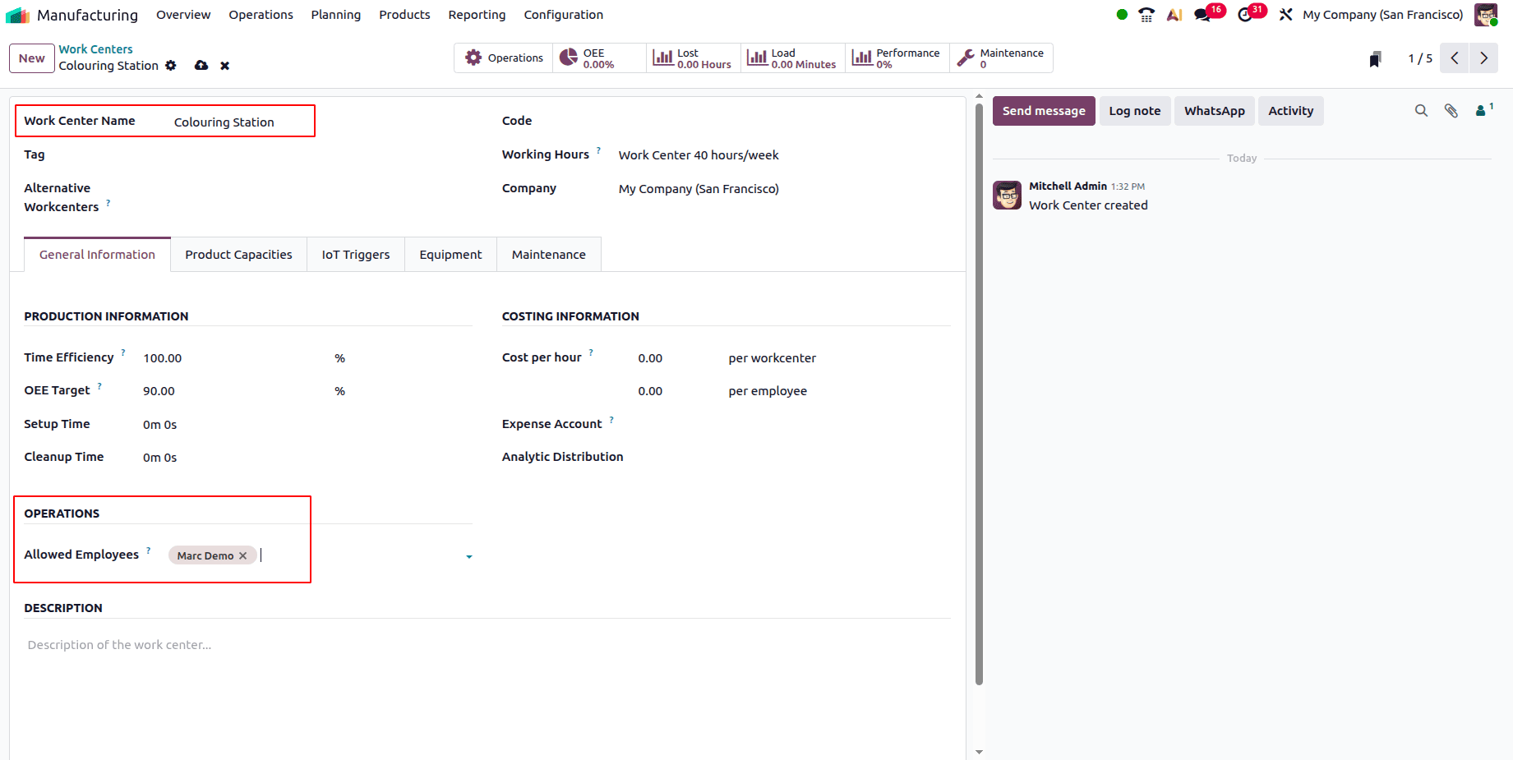Search messages in the chatter
The width and height of the screenshot is (1513, 760).
click(1421, 111)
